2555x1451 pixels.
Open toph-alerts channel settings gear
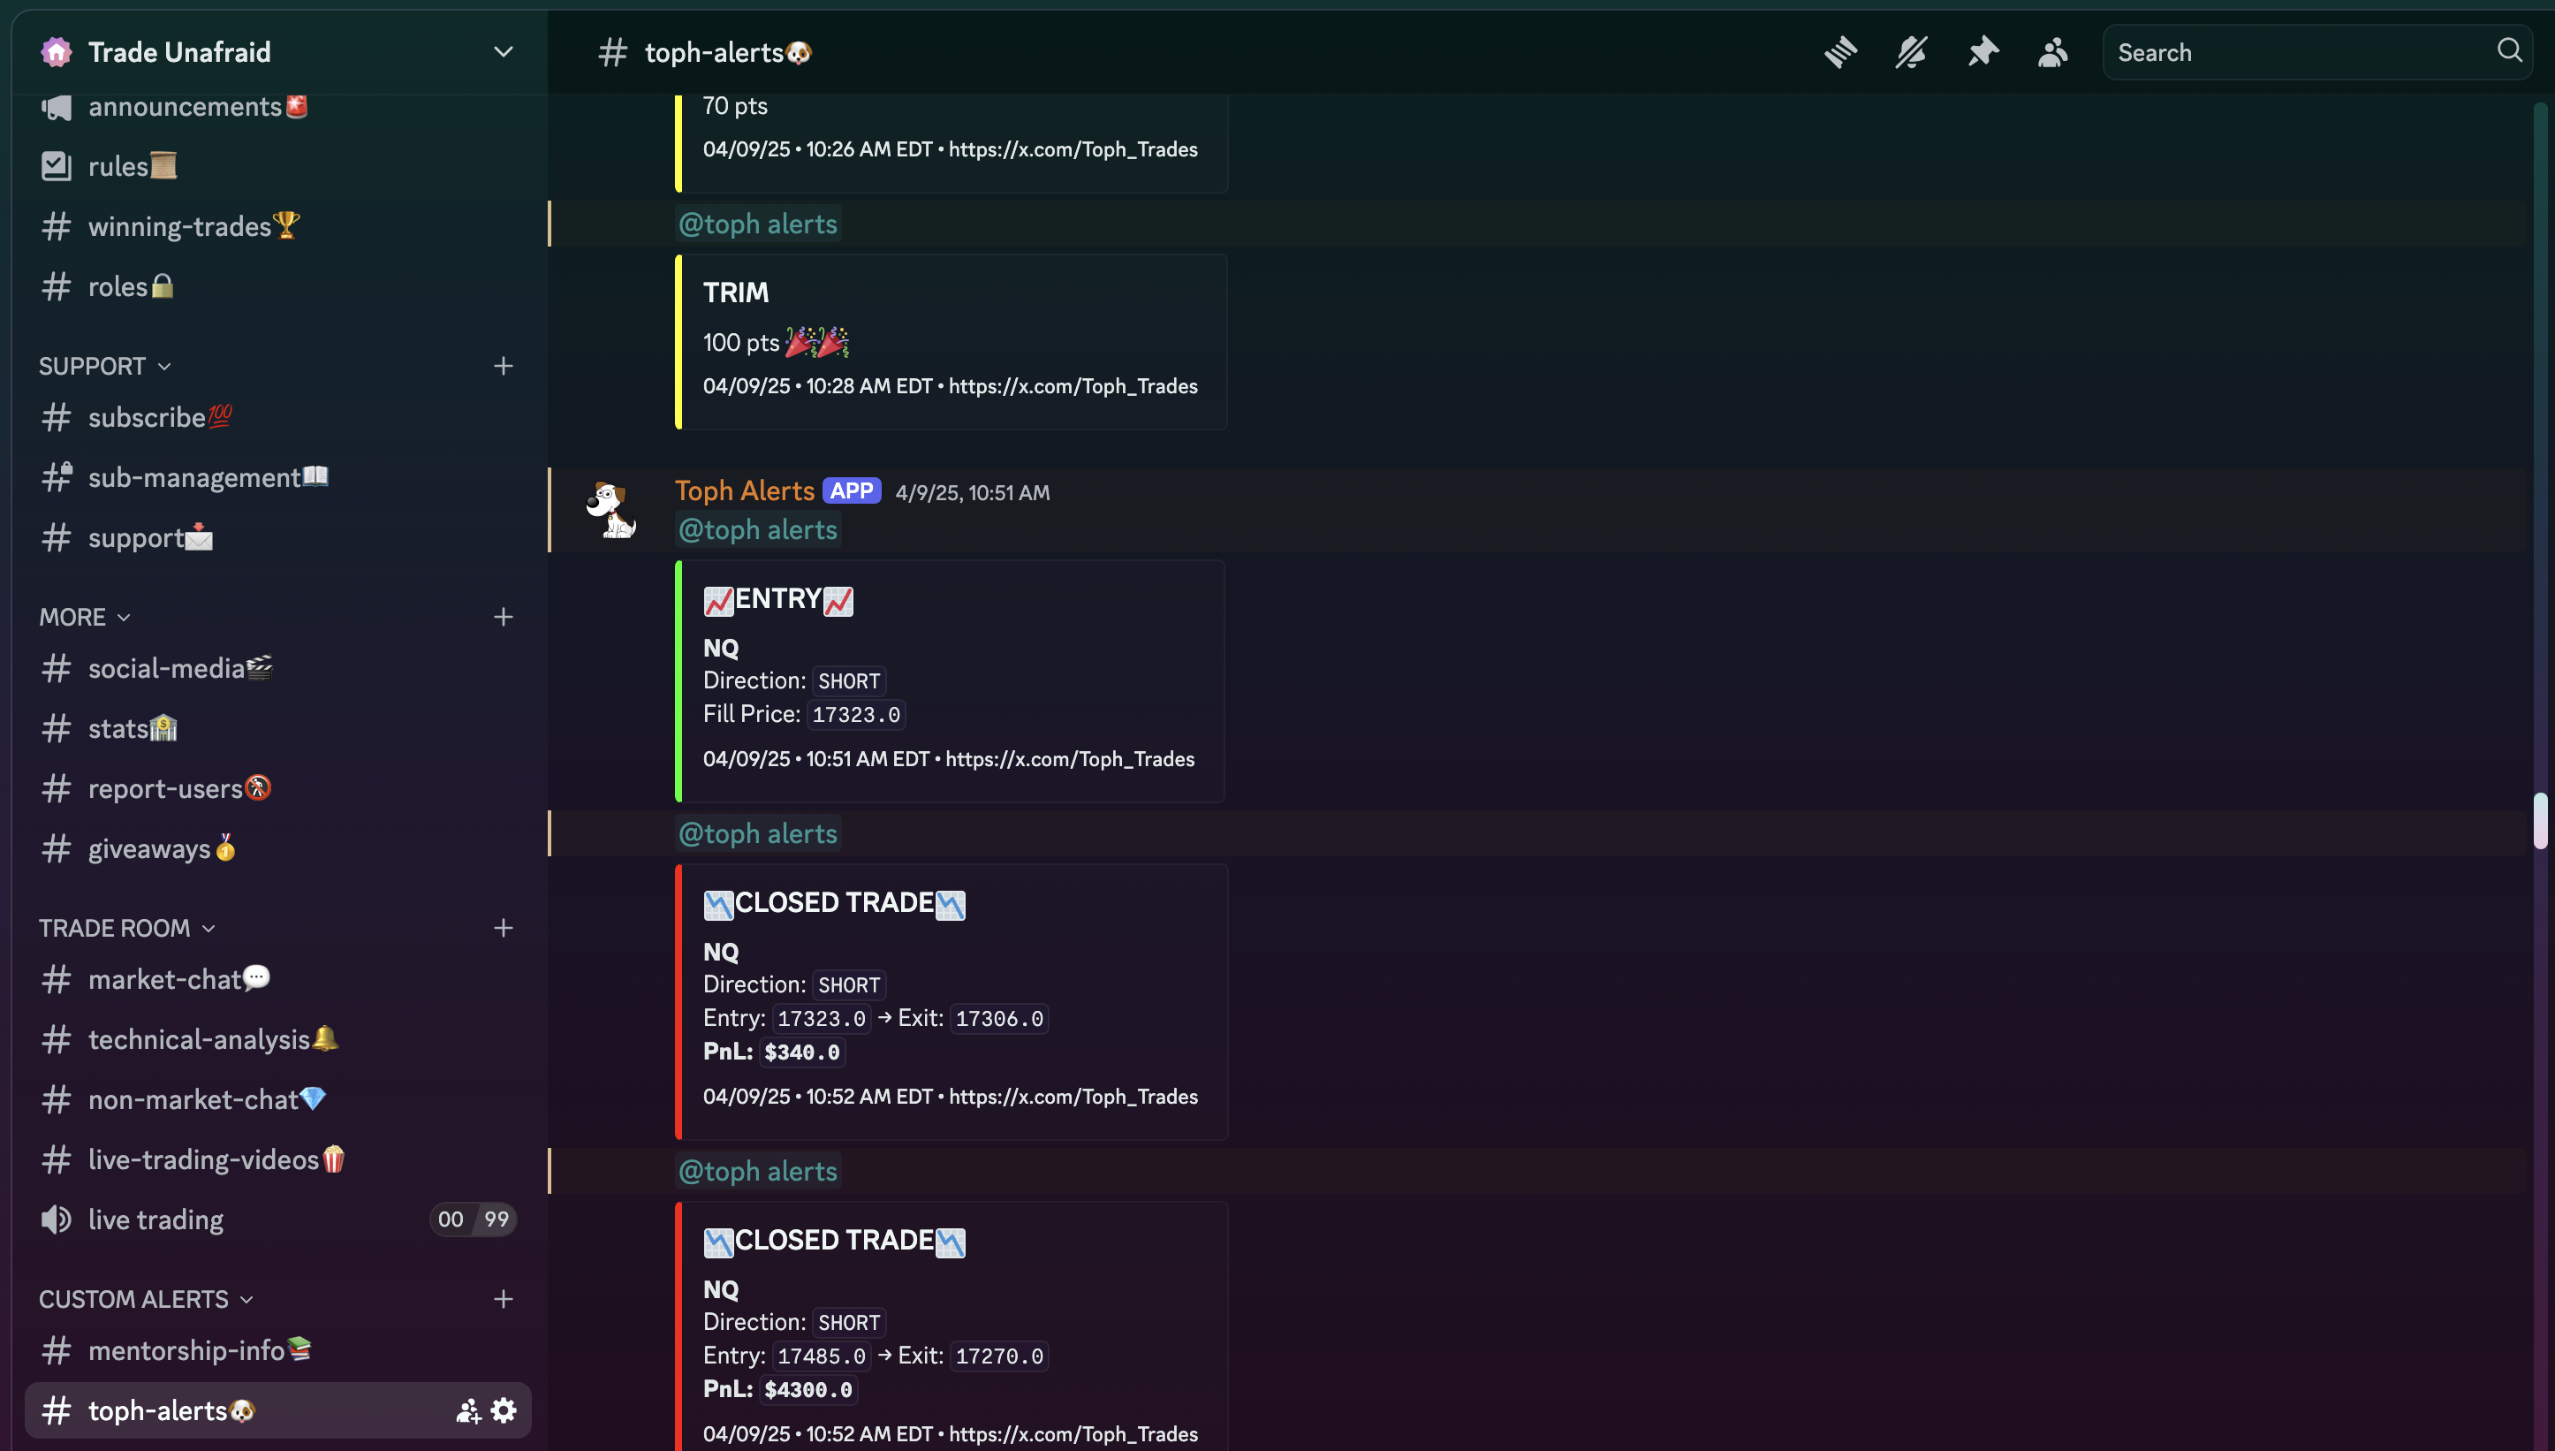504,1410
